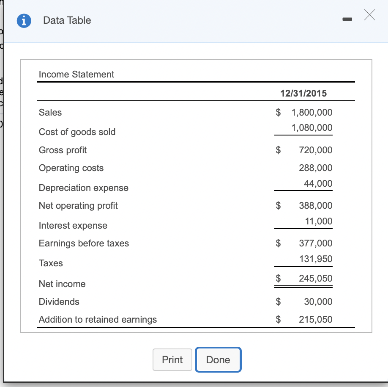Click the value 377,000
Screen dimensions: 388x387
coord(315,243)
